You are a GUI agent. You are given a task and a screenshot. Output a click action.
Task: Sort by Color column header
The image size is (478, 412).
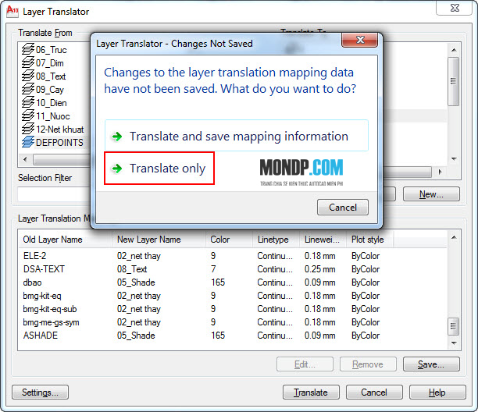(x=230, y=240)
